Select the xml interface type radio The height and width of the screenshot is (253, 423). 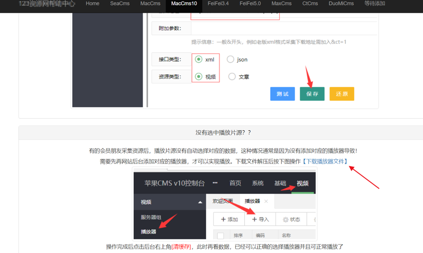[x=199, y=60]
